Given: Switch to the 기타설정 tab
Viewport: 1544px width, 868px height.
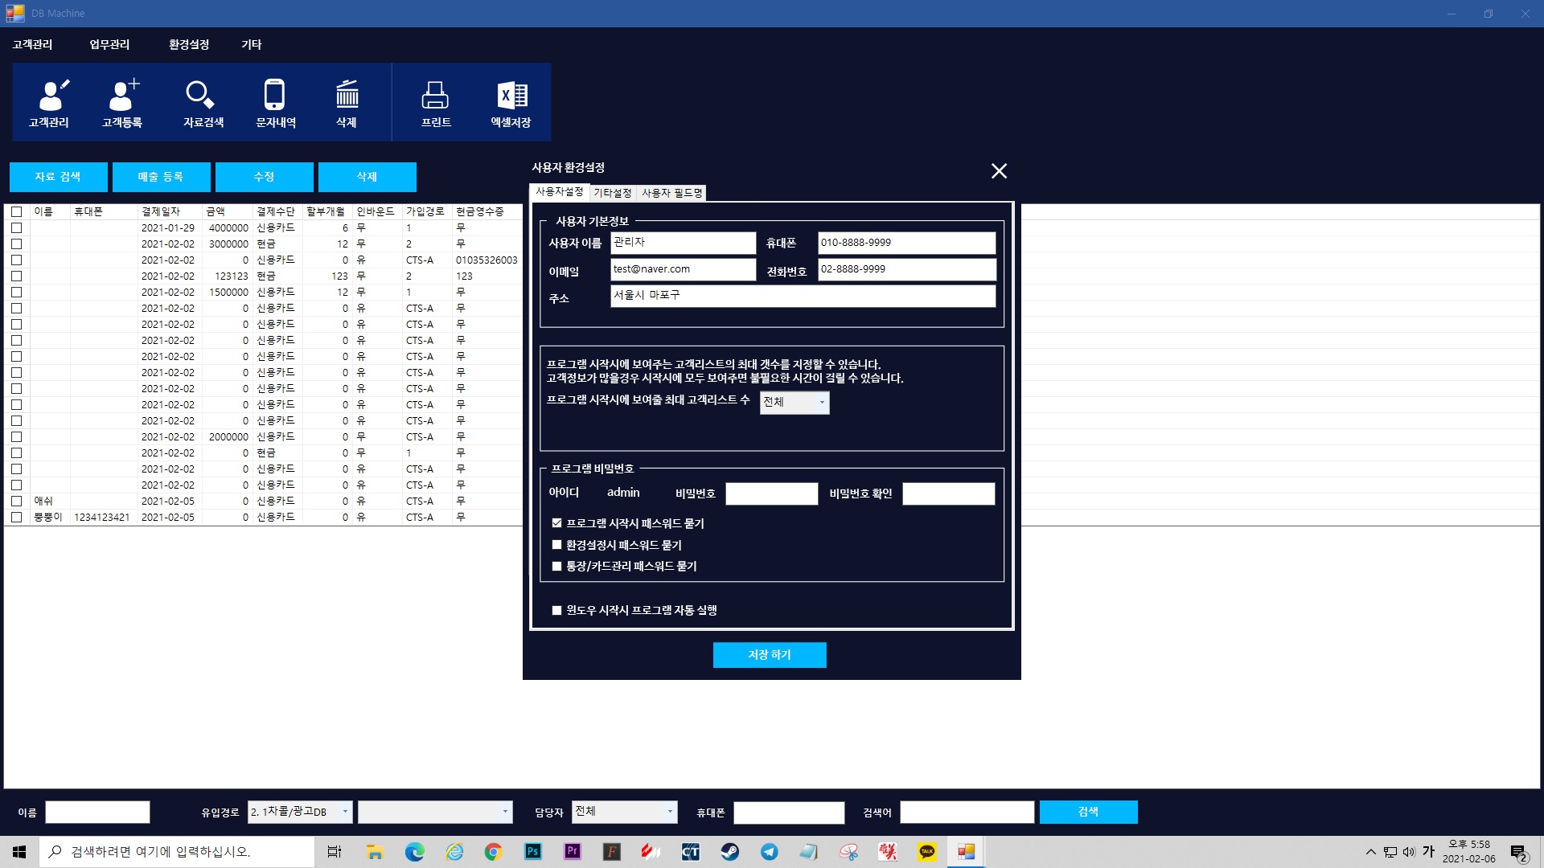Looking at the screenshot, I should pyautogui.click(x=612, y=193).
